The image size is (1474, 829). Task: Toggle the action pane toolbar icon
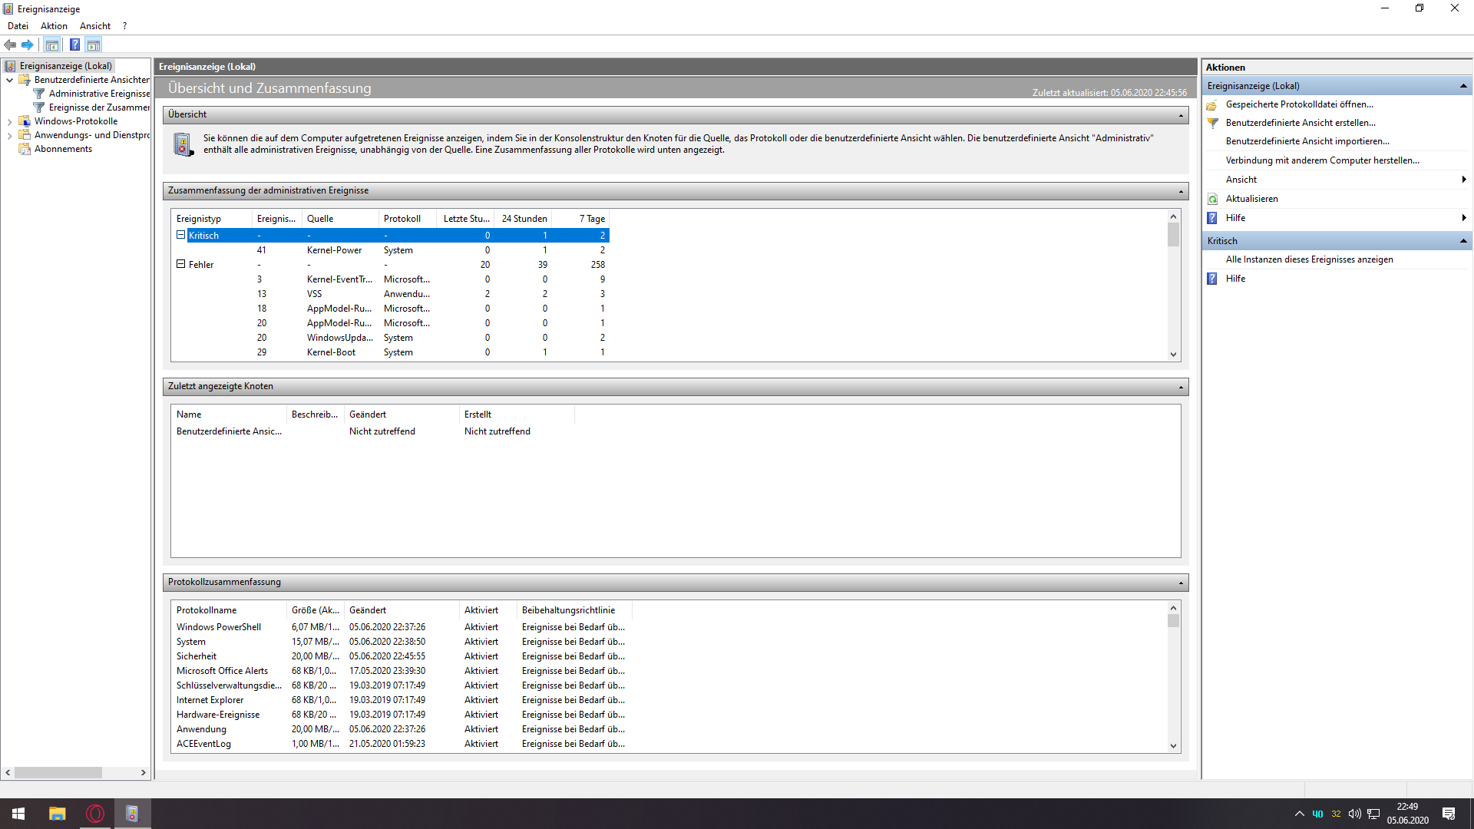93,45
